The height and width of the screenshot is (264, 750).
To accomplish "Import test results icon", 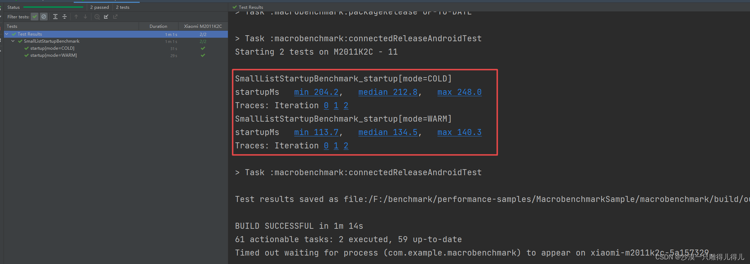I will [x=106, y=17].
